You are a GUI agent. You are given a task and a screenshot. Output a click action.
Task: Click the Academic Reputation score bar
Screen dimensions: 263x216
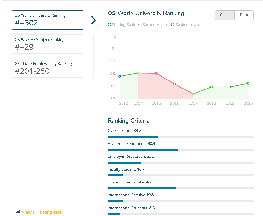[180, 150]
